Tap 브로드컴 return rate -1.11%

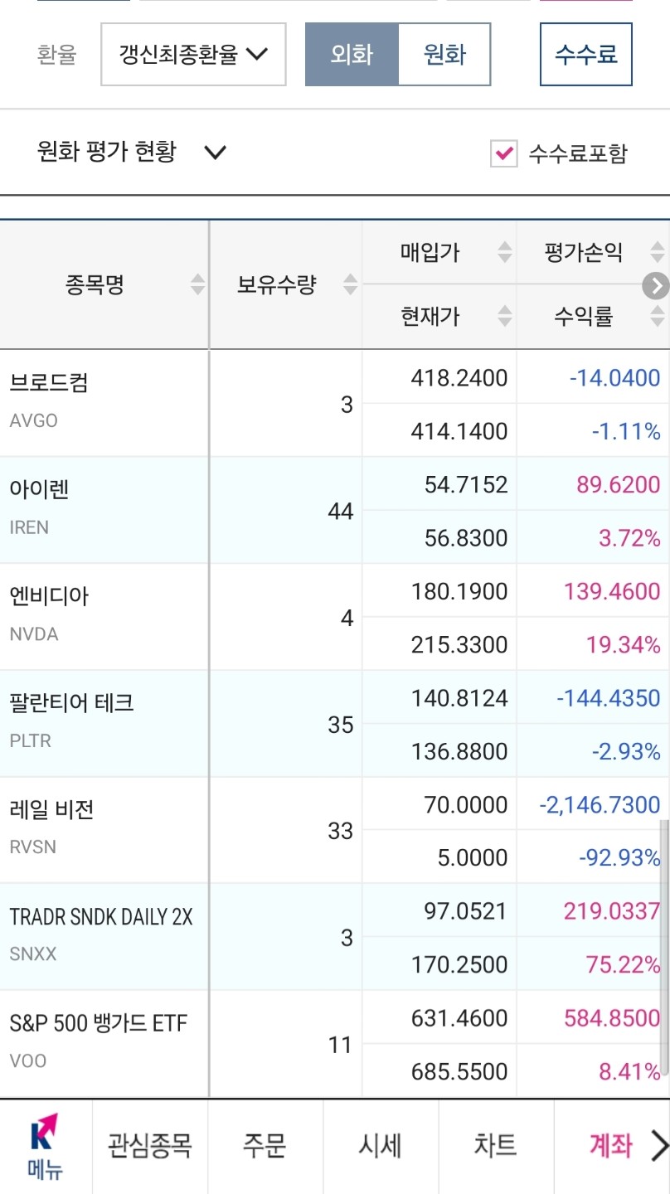coord(626,431)
